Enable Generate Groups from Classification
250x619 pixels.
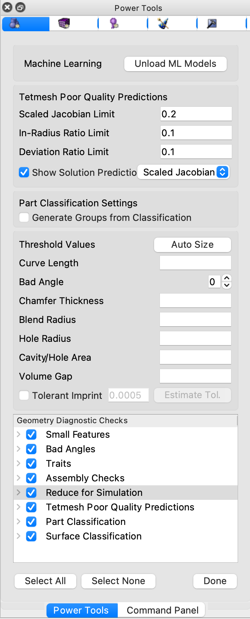(x=24, y=218)
